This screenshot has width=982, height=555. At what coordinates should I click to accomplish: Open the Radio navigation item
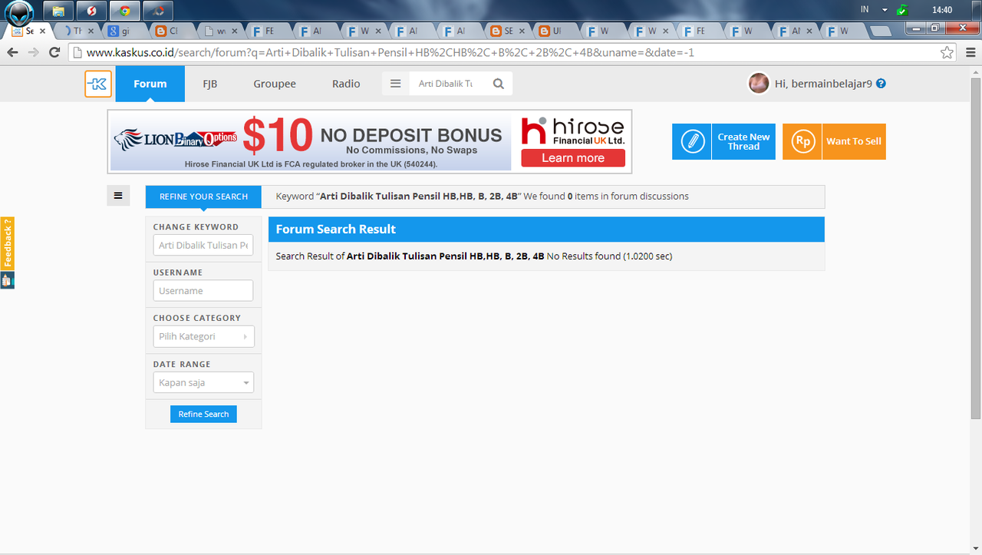tap(346, 84)
